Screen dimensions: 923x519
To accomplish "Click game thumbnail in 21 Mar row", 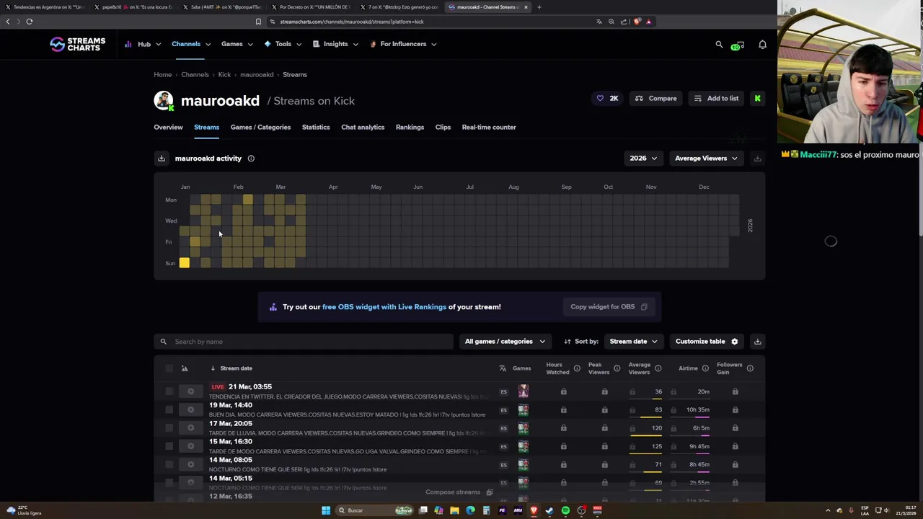I will click(523, 391).
